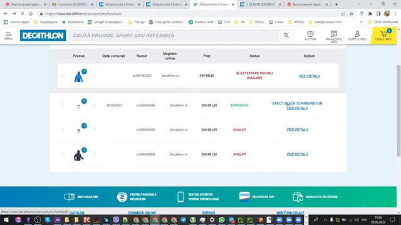The height and width of the screenshot is (225, 401).
Task: Open a new browser tab
Action: [x=336, y=4]
